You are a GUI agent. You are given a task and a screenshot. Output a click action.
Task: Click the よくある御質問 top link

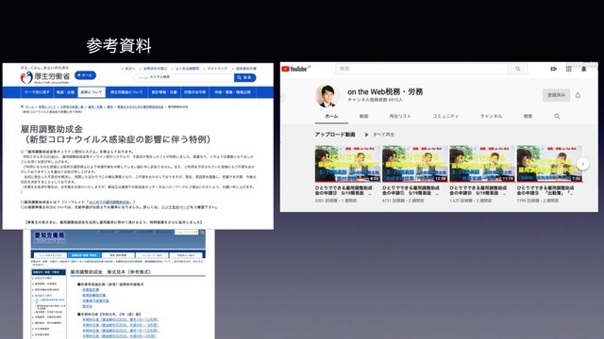187,69
